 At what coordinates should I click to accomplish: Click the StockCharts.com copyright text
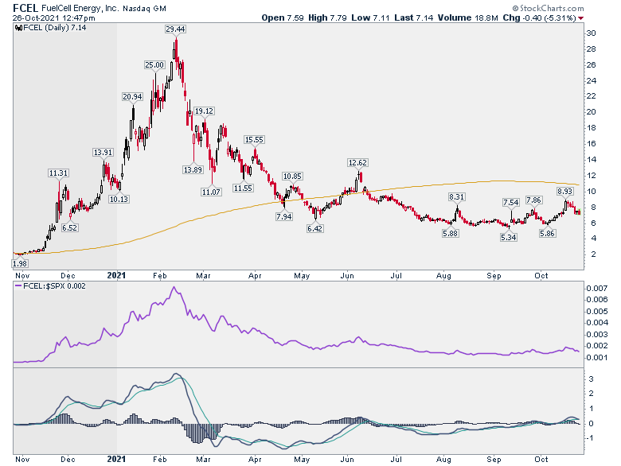(548, 8)
